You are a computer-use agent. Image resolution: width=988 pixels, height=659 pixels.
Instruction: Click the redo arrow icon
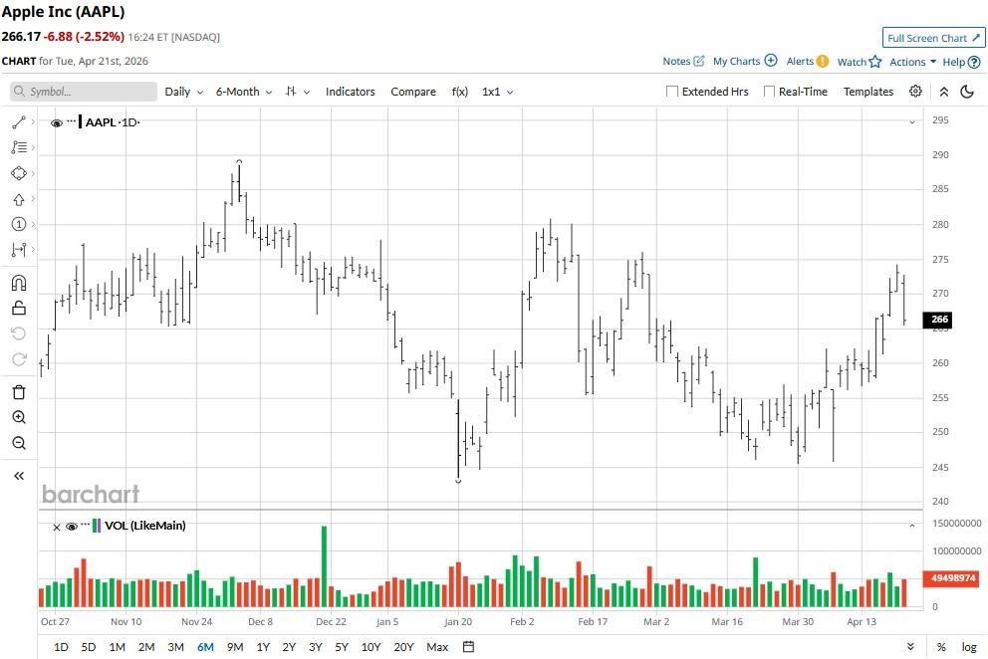click(x=18, y=359)
